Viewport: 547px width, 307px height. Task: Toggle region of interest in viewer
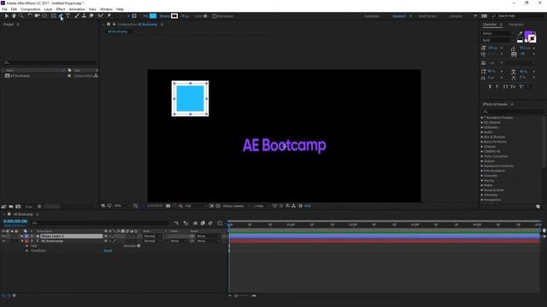211,206
